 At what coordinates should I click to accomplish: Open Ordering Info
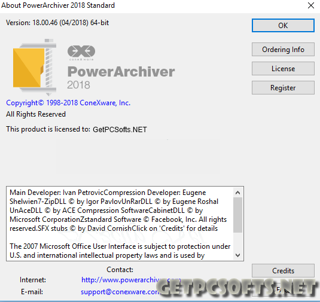pos(283,50)
